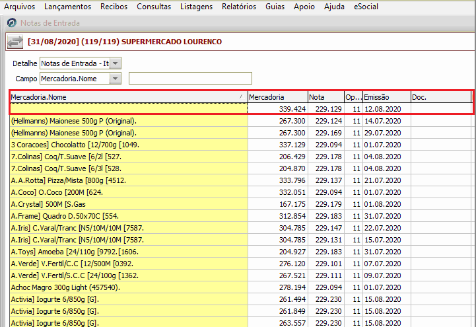This screenshot has height=327, width=476.
Task: Sort by Nota column header
Action: [x=326, y=97]
